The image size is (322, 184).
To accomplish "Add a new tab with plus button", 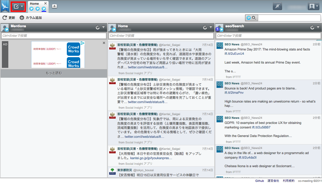I will tap(54, 6).
